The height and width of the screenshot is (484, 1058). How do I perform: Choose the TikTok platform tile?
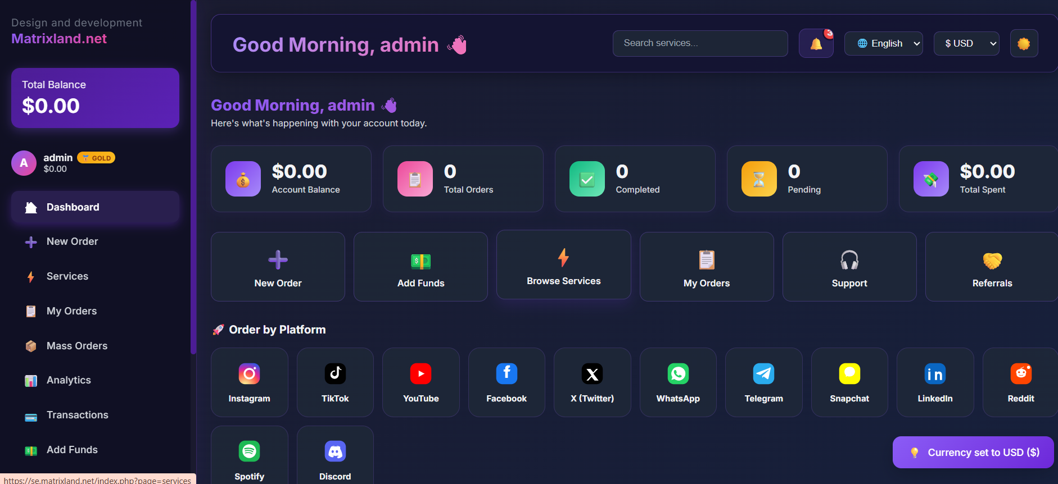(335, 382)
